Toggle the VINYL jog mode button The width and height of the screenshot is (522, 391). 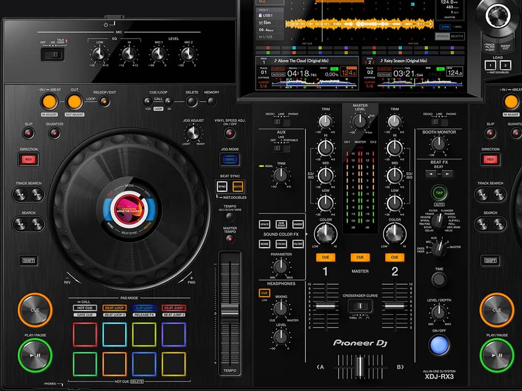[x=230, y=160]
